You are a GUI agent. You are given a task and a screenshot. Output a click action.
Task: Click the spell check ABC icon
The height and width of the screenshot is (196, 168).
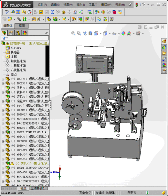pos(7,12)
